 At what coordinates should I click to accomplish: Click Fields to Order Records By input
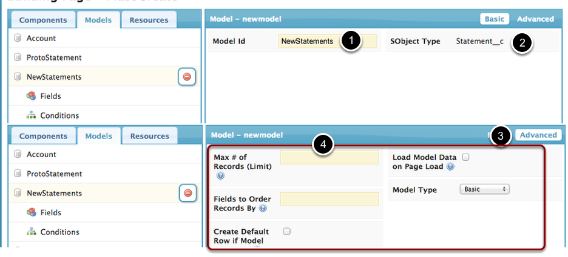329,199
